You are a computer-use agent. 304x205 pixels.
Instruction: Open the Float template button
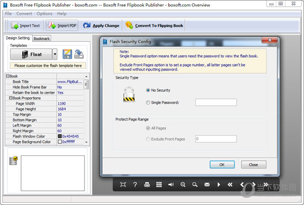31,55
